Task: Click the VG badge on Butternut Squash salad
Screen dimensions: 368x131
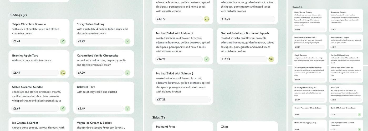Action: pyautogui.click(x=271, y=59)
